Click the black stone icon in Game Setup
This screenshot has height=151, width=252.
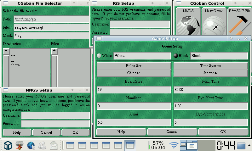176,56
